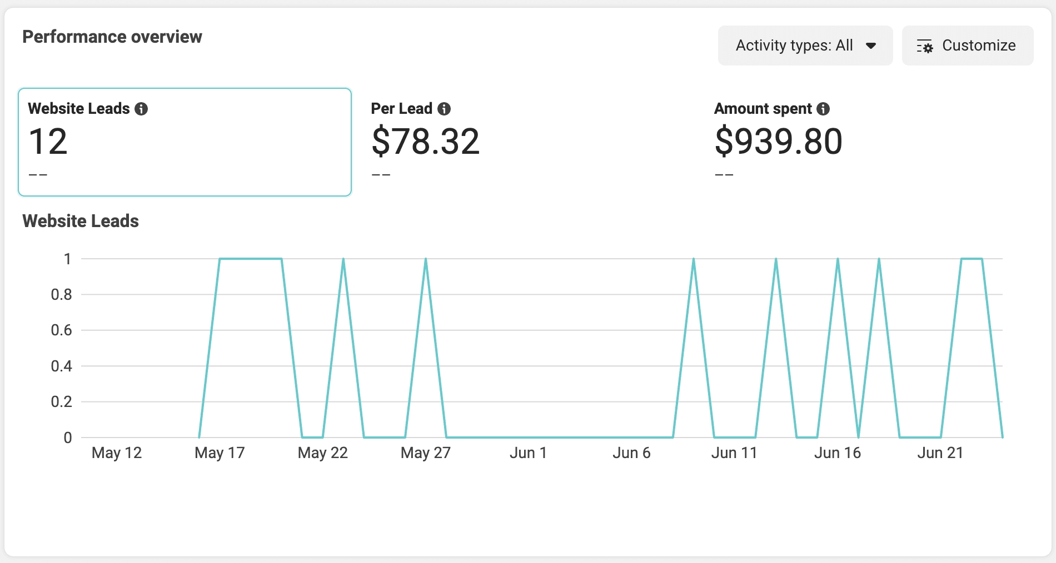Click the Performance overview heading
Screen dimensions: 1056x563
tap(112, 37)
